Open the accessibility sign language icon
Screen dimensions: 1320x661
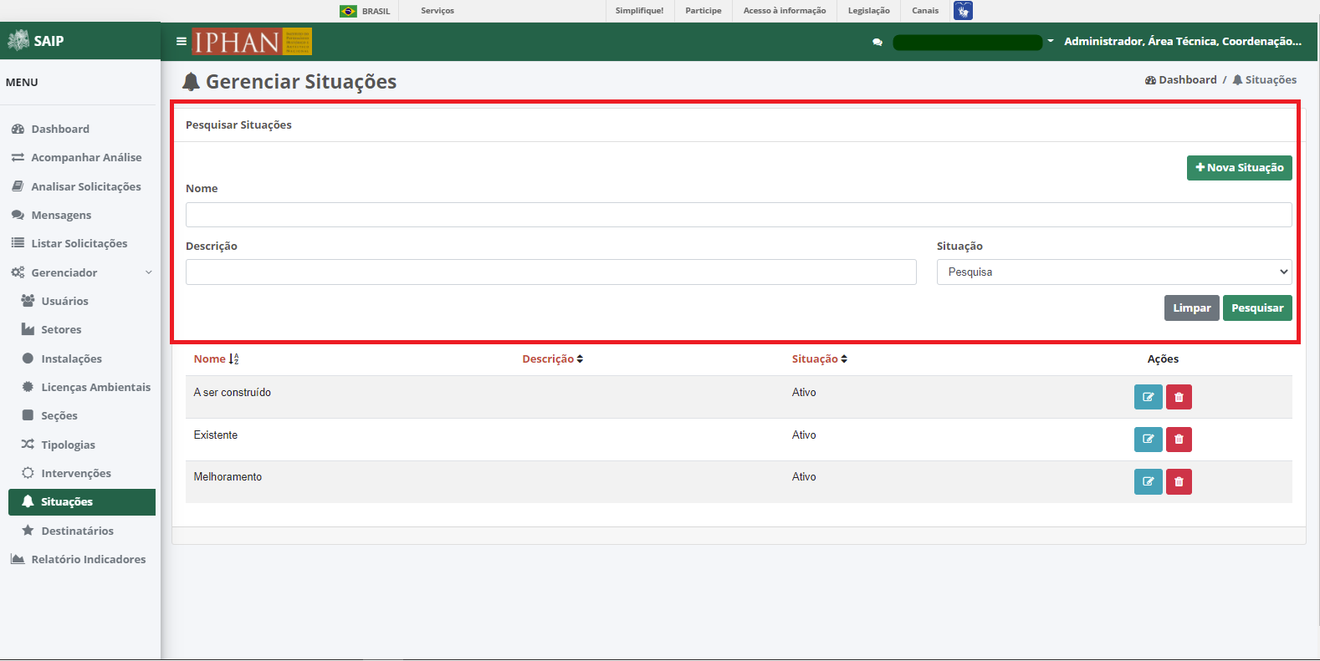click(x=963, y=11)
